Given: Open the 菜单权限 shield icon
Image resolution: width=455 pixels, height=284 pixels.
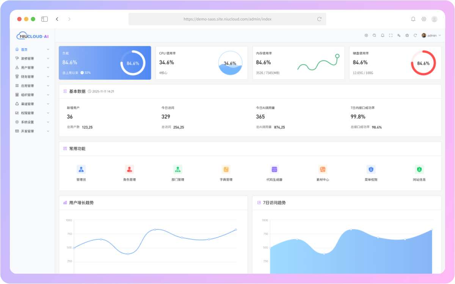Looking at the screenshot, I should pyautogui.click(x=371, y=169).
